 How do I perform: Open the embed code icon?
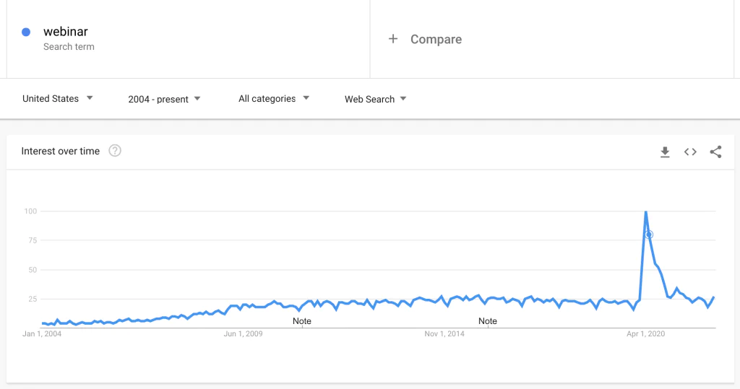click(x=690, y=152)
